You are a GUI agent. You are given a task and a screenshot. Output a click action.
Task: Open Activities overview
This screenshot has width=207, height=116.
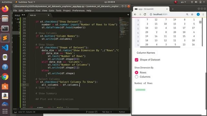click(7, 2)
